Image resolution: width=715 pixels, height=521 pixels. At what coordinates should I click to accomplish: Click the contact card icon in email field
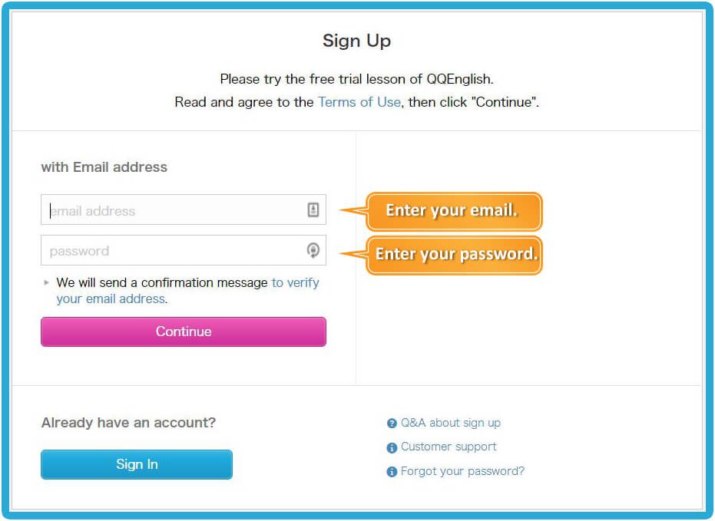[x=313, y=209]
